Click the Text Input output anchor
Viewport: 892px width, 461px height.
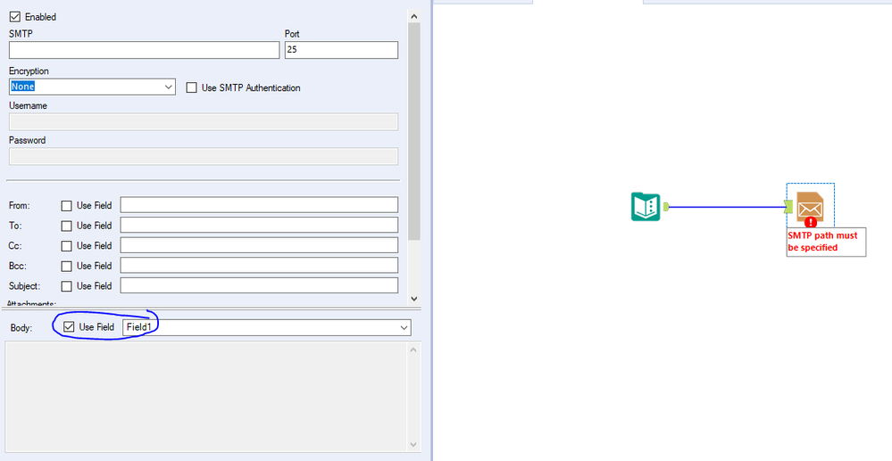coord(665,207)
